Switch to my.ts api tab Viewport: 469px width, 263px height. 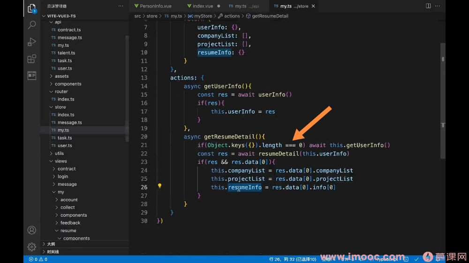click(x=244, y=6)
